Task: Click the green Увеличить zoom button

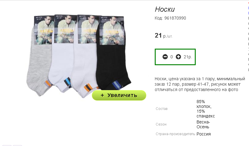Action: tap(119, 95)
